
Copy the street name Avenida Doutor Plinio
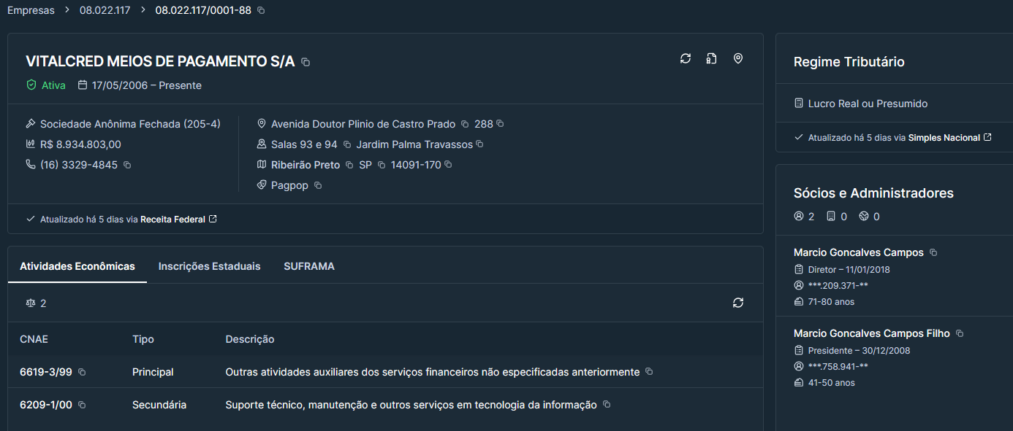pyautogui.click(x=465, y=125)
